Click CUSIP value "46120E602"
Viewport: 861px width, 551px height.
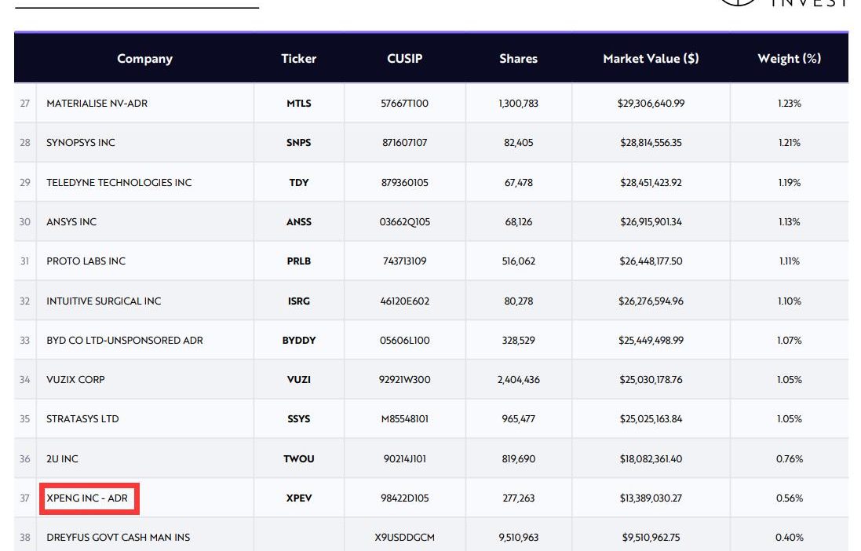(x=405, y=301)
